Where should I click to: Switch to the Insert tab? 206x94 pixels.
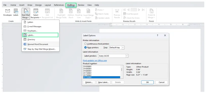pyautogui.click(x=22, y=5)
